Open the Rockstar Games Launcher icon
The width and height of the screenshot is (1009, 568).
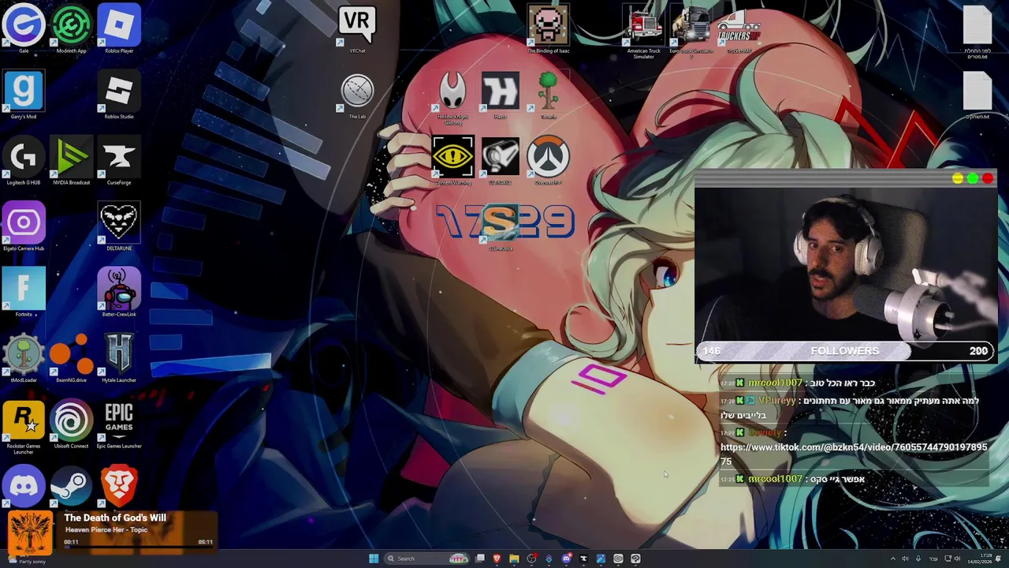24,426
